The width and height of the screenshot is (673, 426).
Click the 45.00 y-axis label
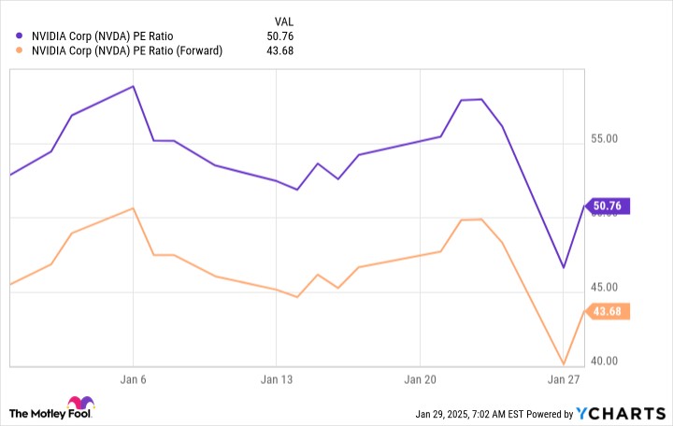coord(605,287)
